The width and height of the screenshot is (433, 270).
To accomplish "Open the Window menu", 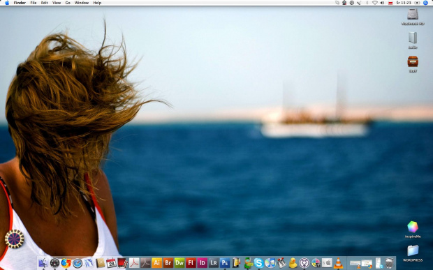I will coord(82,3).
